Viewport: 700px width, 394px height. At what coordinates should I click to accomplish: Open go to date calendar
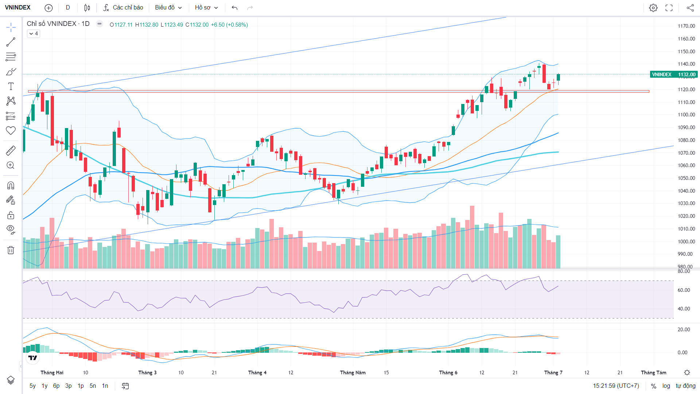(125, 386)
